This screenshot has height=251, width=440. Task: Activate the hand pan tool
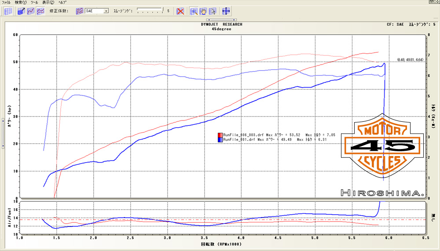pyautogui.click(x=203, y=11)
